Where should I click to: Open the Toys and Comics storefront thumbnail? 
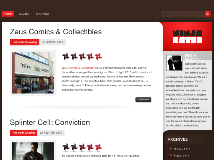tap(33, 73)
